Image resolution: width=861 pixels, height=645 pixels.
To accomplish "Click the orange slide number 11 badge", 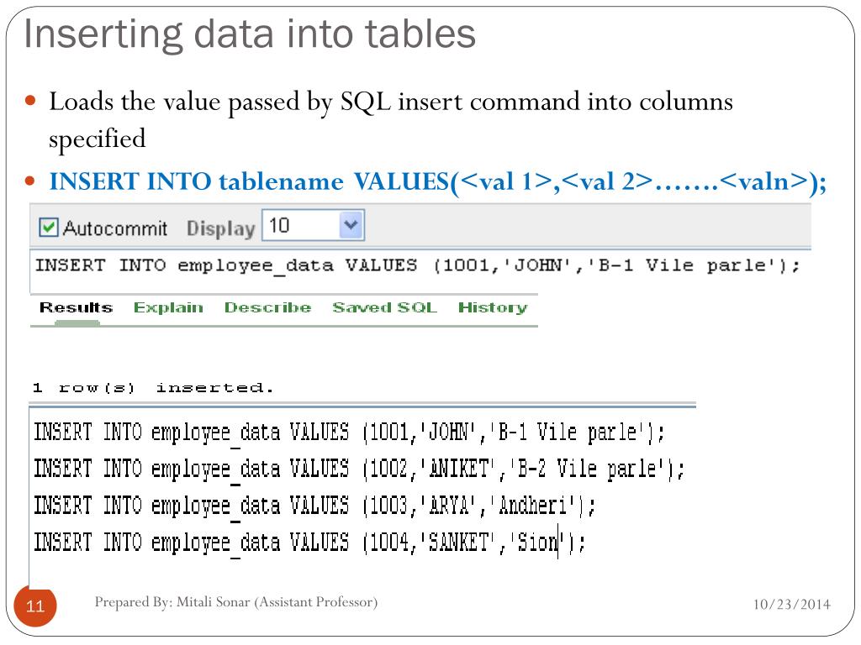I will pyautogui.click(x=35, y=606).
